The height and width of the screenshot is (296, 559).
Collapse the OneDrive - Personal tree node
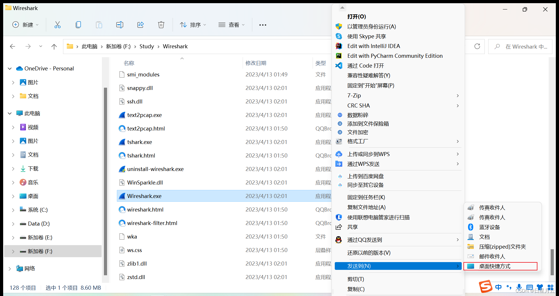point(10,68)
